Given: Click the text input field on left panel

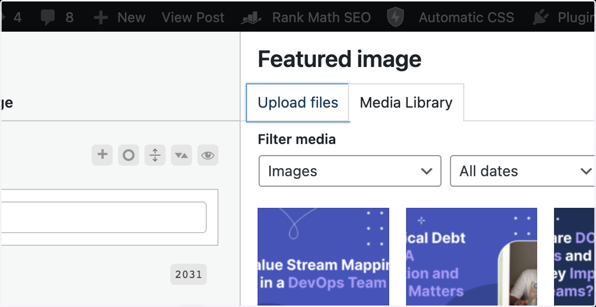Looking at the screenshot, I should coord(103,217).
